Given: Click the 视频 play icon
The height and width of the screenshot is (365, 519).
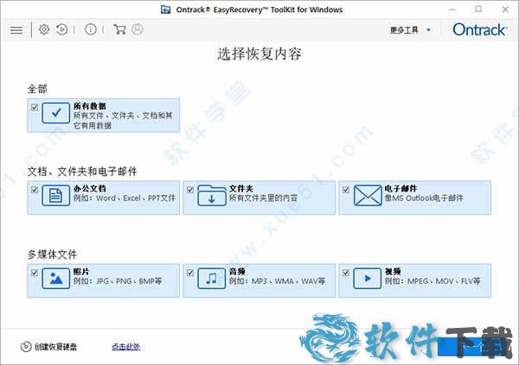Looking at the screenshot, I should [x=368, y=279].
